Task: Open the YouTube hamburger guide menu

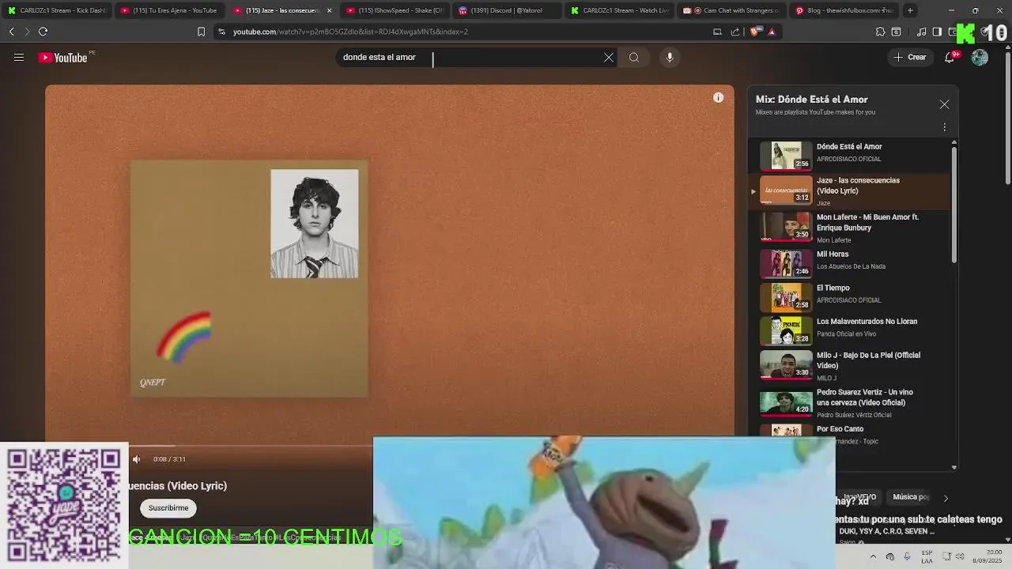Action: (x=19, y=57)
